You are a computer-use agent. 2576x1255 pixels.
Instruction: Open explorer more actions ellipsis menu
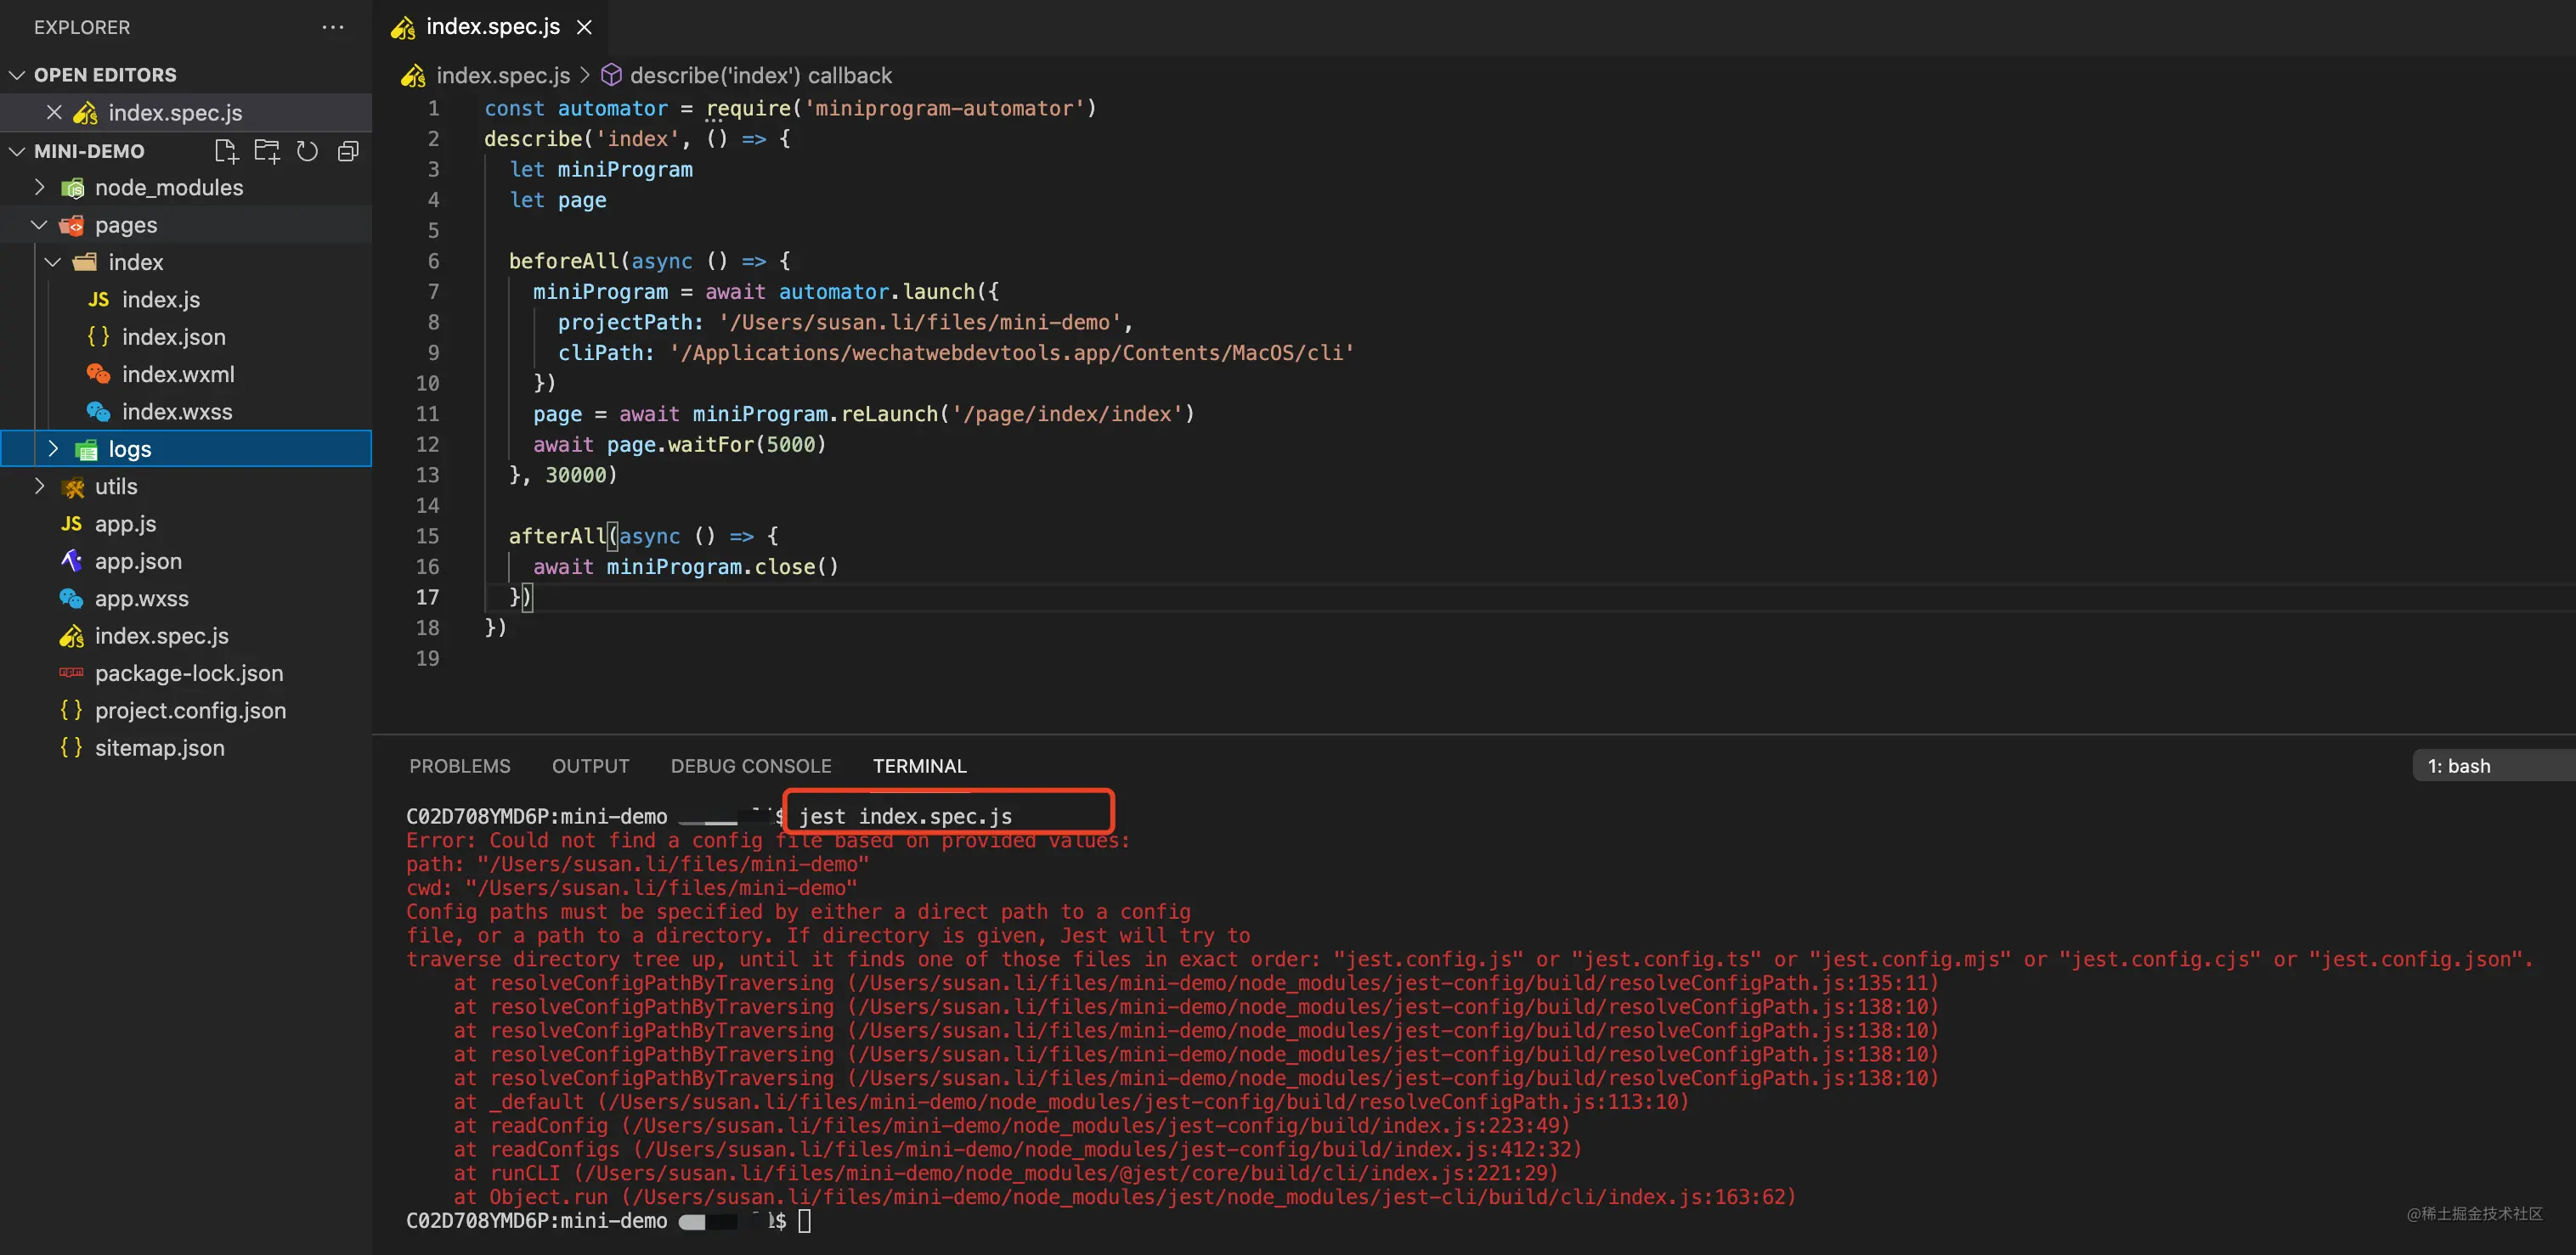333,27
